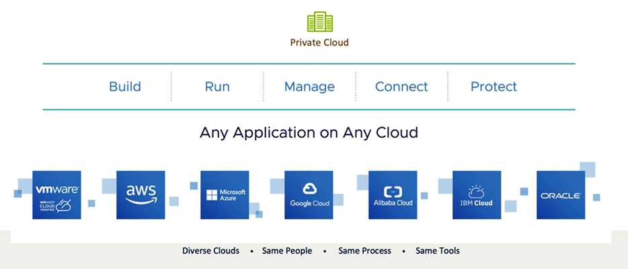Viewport: 628px width, 269px height.
Task: Select the VMware Cloud Verified tile
Action: pos(56,195)
